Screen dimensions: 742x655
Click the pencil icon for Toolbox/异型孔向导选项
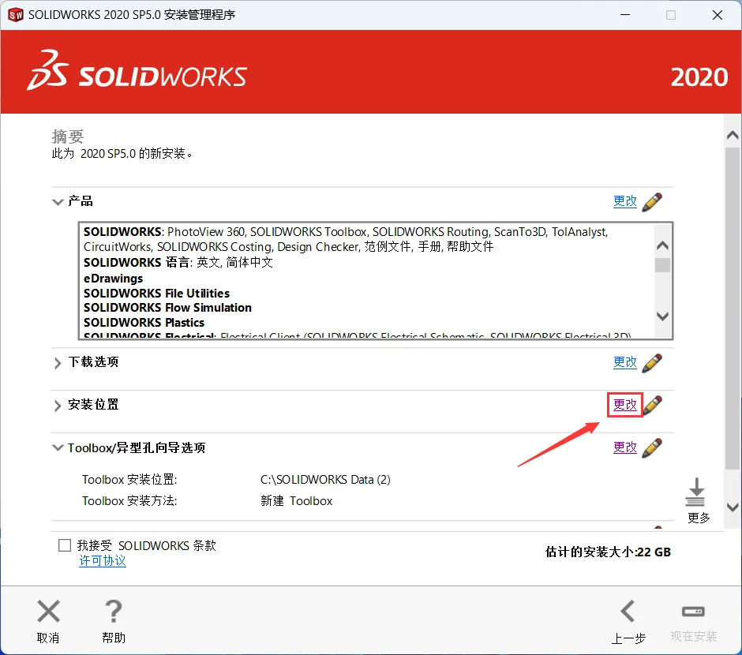pyautogui.click(x=652, y=448)
